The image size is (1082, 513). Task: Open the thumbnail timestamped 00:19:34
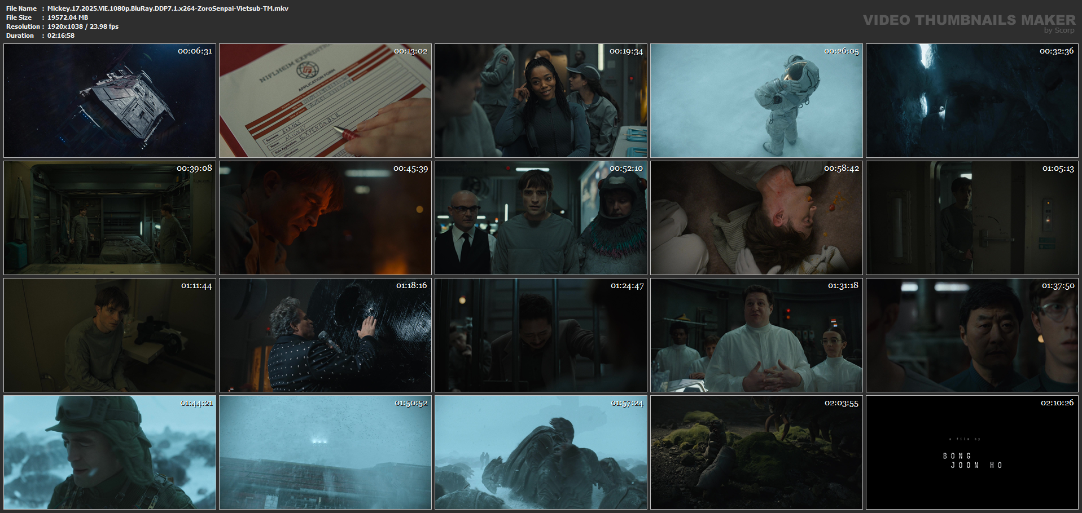[541, 100]
